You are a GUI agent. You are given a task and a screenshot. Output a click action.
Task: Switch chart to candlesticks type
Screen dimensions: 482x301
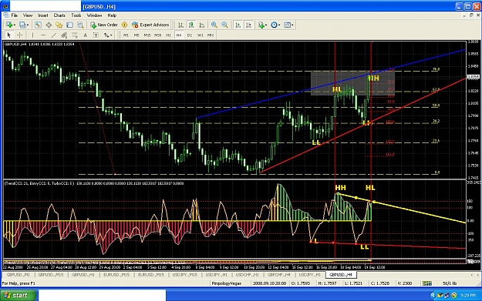point(191,25)
